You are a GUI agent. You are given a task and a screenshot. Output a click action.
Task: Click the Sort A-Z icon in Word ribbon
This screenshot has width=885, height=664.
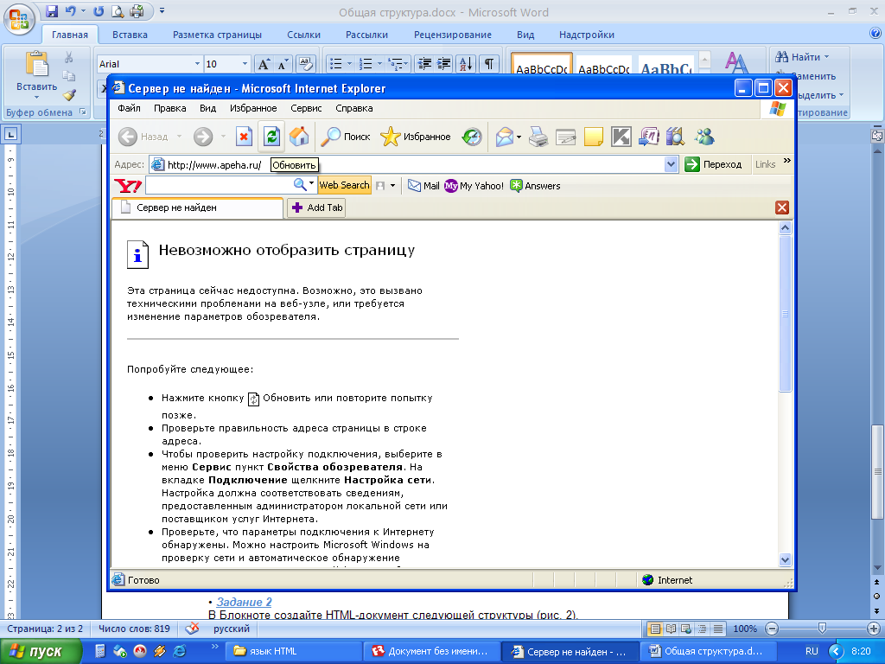[x=466, y=64]
